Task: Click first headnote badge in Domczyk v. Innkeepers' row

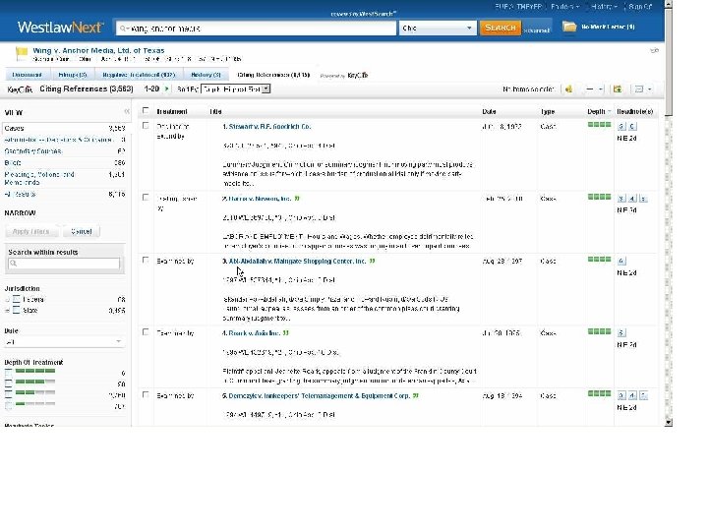Action: (621, 395)
